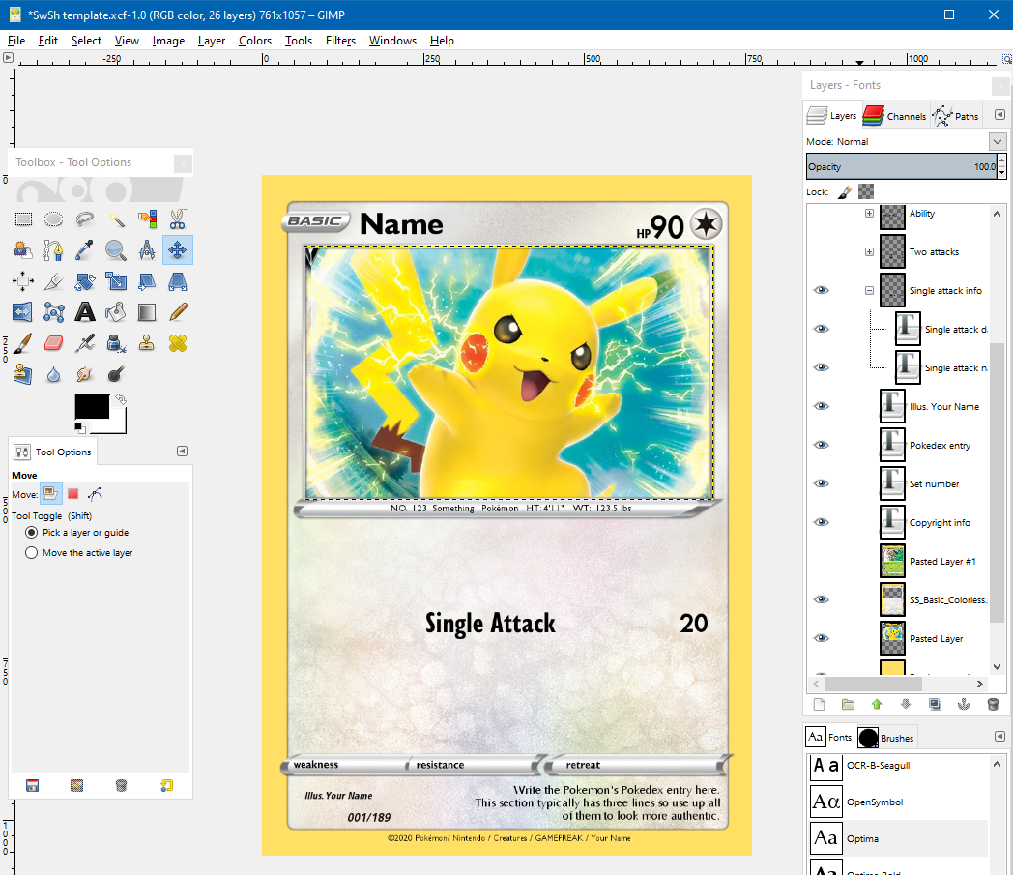The image size is (1013, 875).
Task: Open the layer Mode dropdown
Action: [996, 141]
